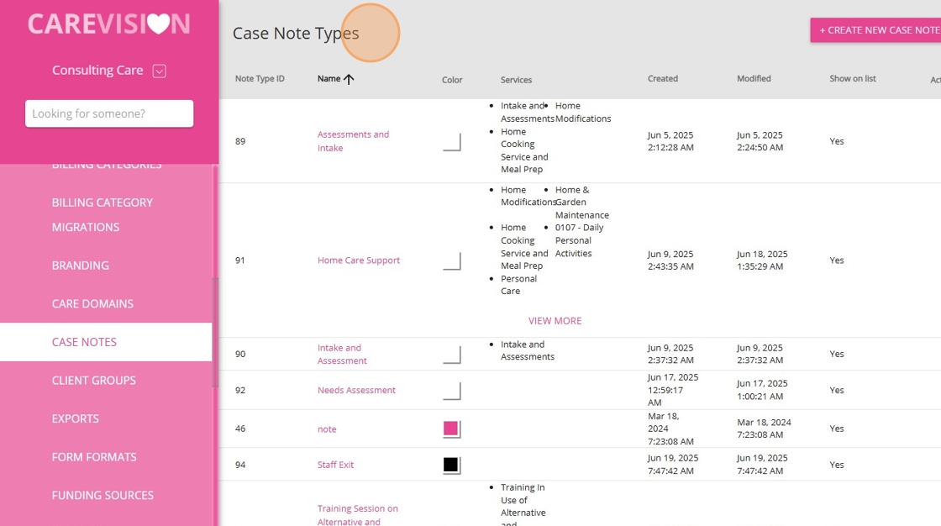The height and width of the screenshot is (526, 941).
Task: Click the color swatch for Home Care Support
Action: pyautogui.click(x=452, y=261)
